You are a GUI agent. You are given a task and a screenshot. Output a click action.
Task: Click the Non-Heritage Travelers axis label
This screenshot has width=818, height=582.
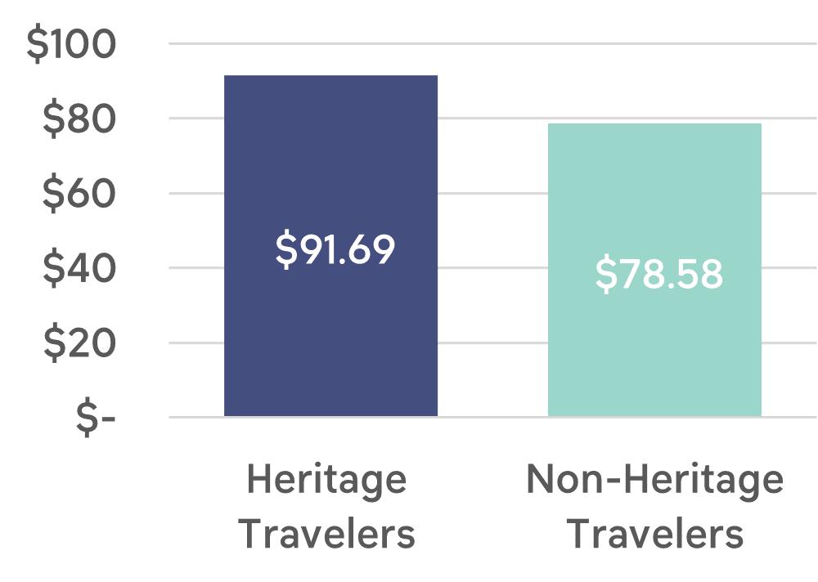point(655,506)
